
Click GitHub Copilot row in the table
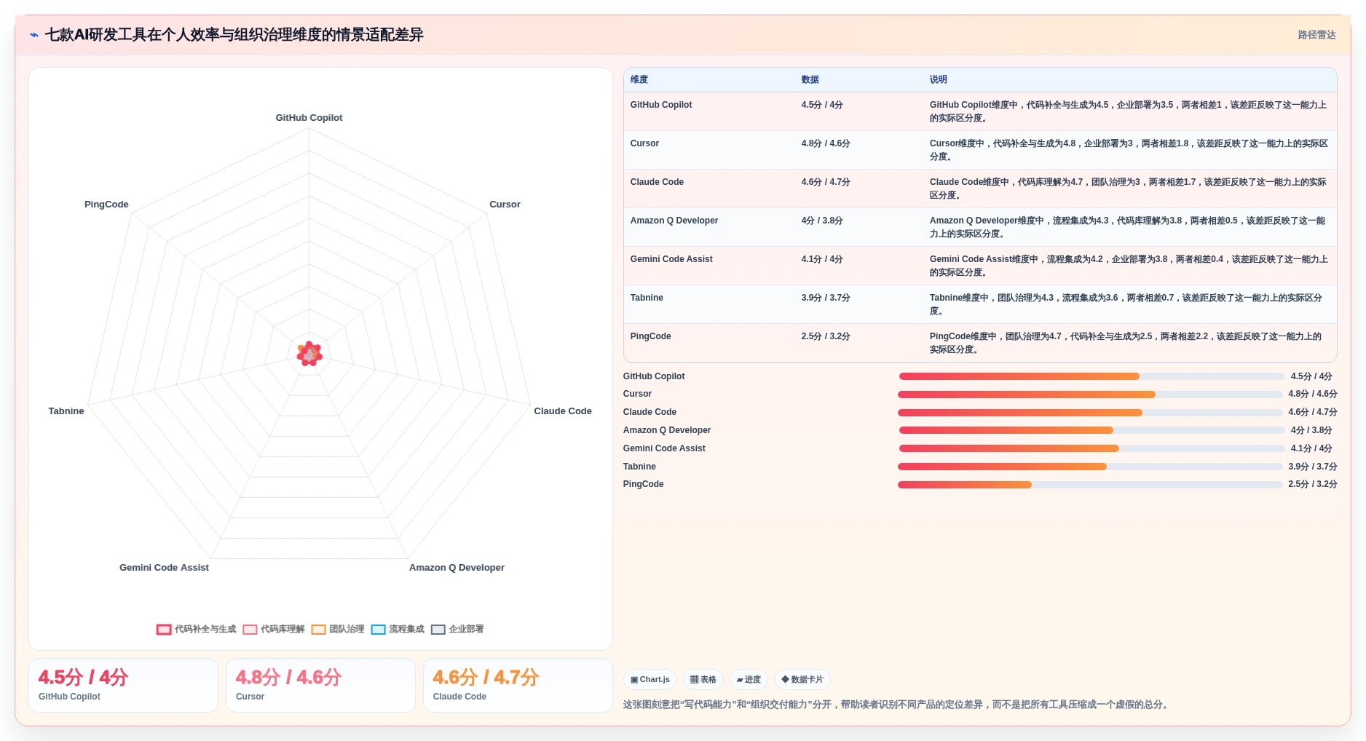point(980,111)
